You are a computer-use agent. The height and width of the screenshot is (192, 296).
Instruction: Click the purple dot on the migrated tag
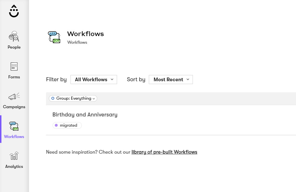pos(56,125)
